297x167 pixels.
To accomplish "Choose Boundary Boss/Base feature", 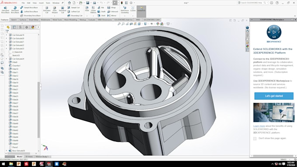I will [x=30, y=16].
